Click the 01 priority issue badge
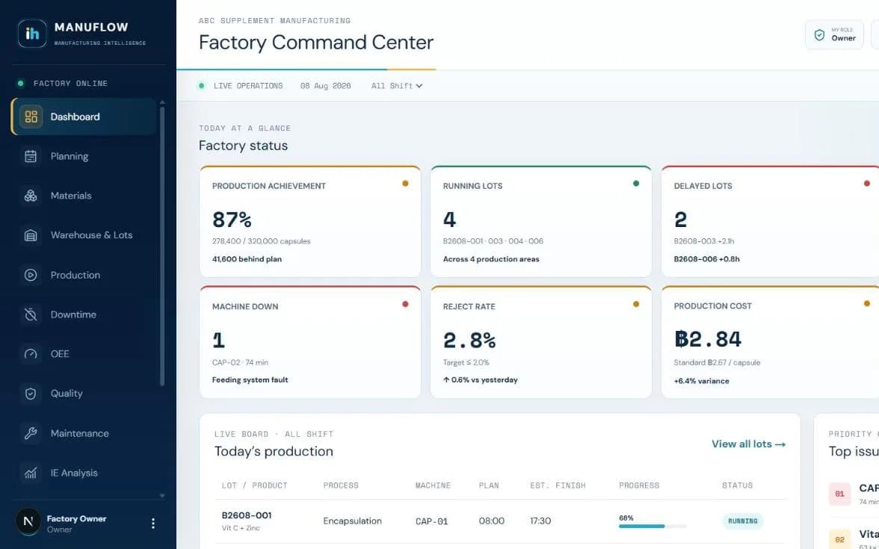Image resolution: width=879 pixels, height=549 pixels. (x=839, y=494)
